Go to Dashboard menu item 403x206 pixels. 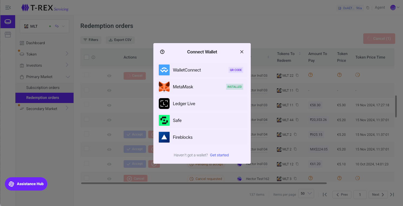tap(35, 43)
